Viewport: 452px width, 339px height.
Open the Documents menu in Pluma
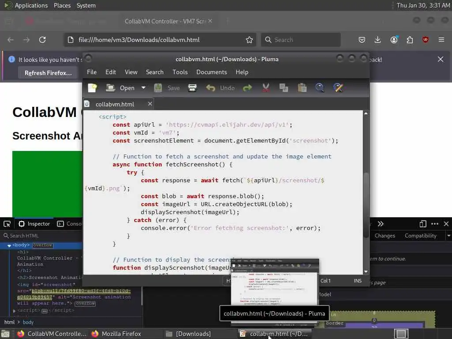(x=211, y=72)
